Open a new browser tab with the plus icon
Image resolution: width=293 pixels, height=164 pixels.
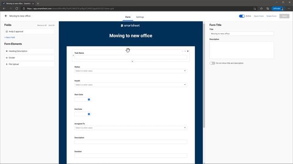point(38,4)
